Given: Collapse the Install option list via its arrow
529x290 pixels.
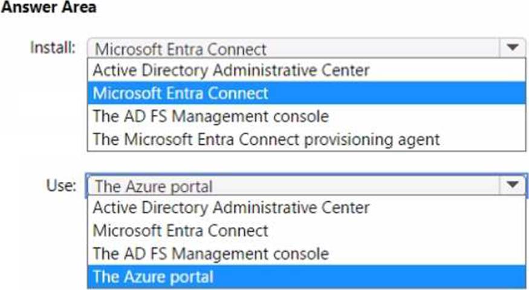Looking at the screenshot, I should 512,48.
